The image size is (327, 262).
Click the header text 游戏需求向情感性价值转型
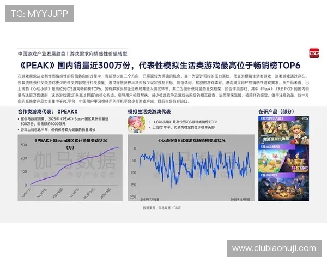coord(99,53)
